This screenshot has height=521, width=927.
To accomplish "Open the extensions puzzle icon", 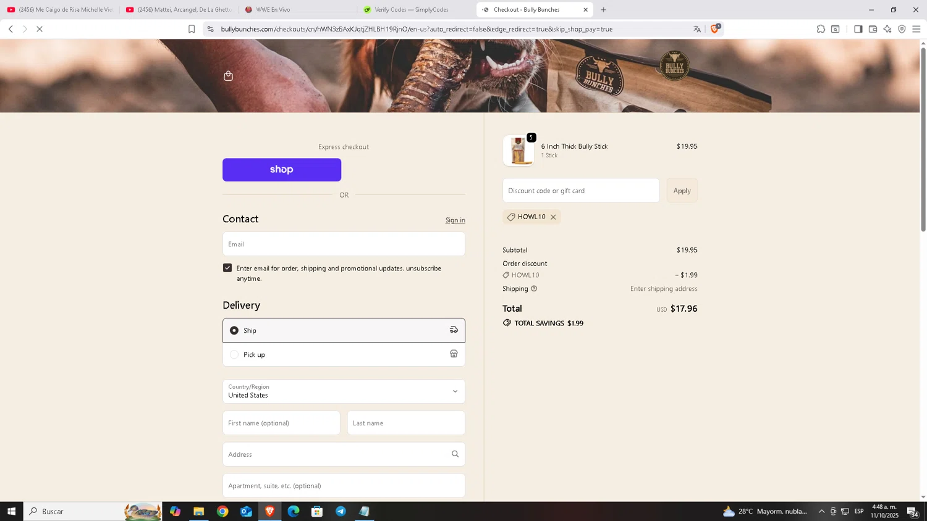I will 821,29.
